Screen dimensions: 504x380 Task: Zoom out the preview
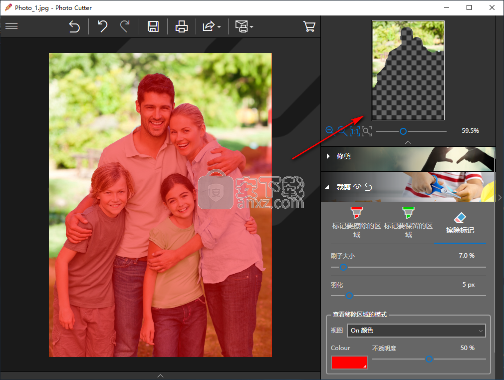pyautogui.click(x=330, y=131)
